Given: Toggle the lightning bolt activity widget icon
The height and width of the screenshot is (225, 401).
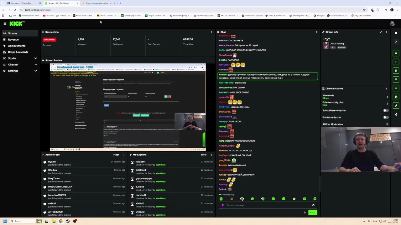Looking at the screenshot, I should [x=396, y=62].
